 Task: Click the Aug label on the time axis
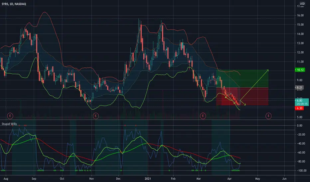coord(6,179)
